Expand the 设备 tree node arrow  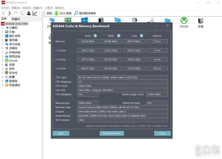[x=3, y=64]
